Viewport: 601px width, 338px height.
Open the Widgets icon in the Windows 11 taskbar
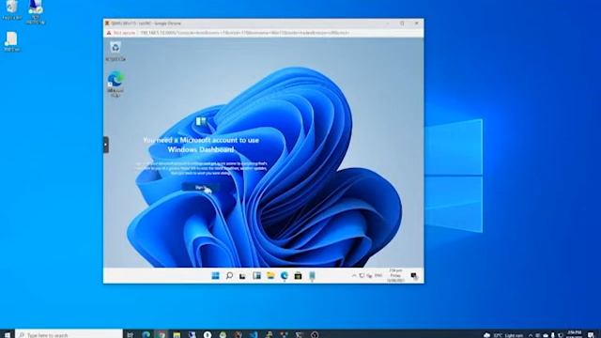[x=256, y=275]
